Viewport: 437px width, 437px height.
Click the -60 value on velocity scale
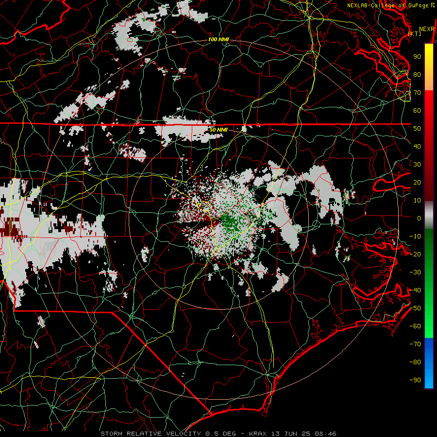coord(415,326)
